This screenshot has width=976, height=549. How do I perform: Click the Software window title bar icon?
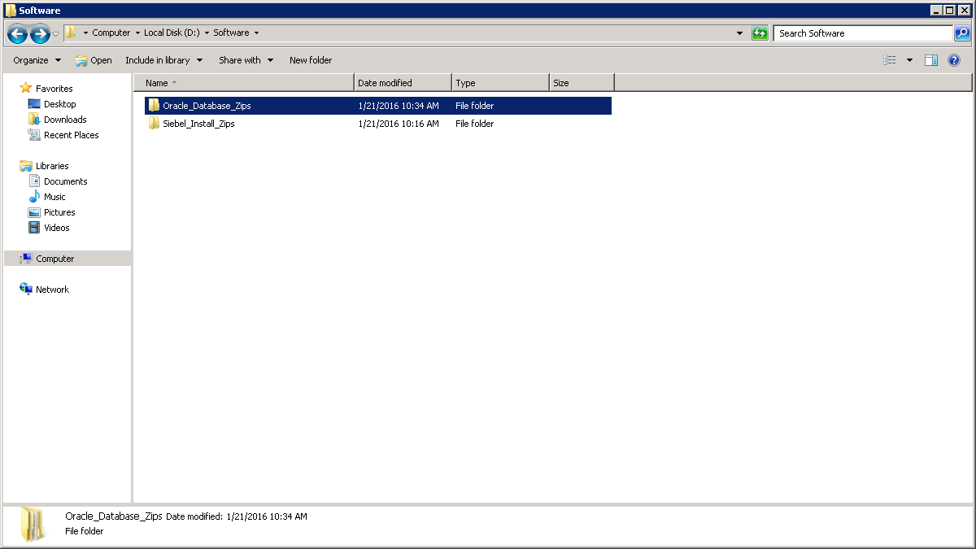pyautogui.click(x=11, y=11)
